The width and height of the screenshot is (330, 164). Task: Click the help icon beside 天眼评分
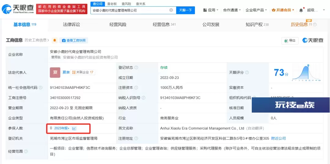tap(247, 72)
